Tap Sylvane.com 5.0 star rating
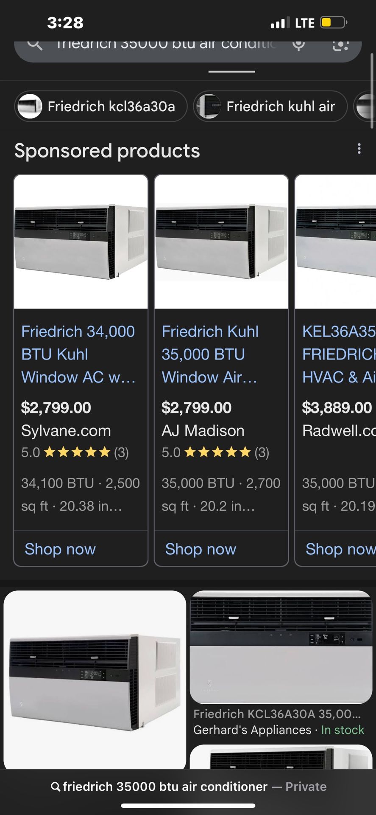This screenshot has width=376, height=815. coord(75,452)
